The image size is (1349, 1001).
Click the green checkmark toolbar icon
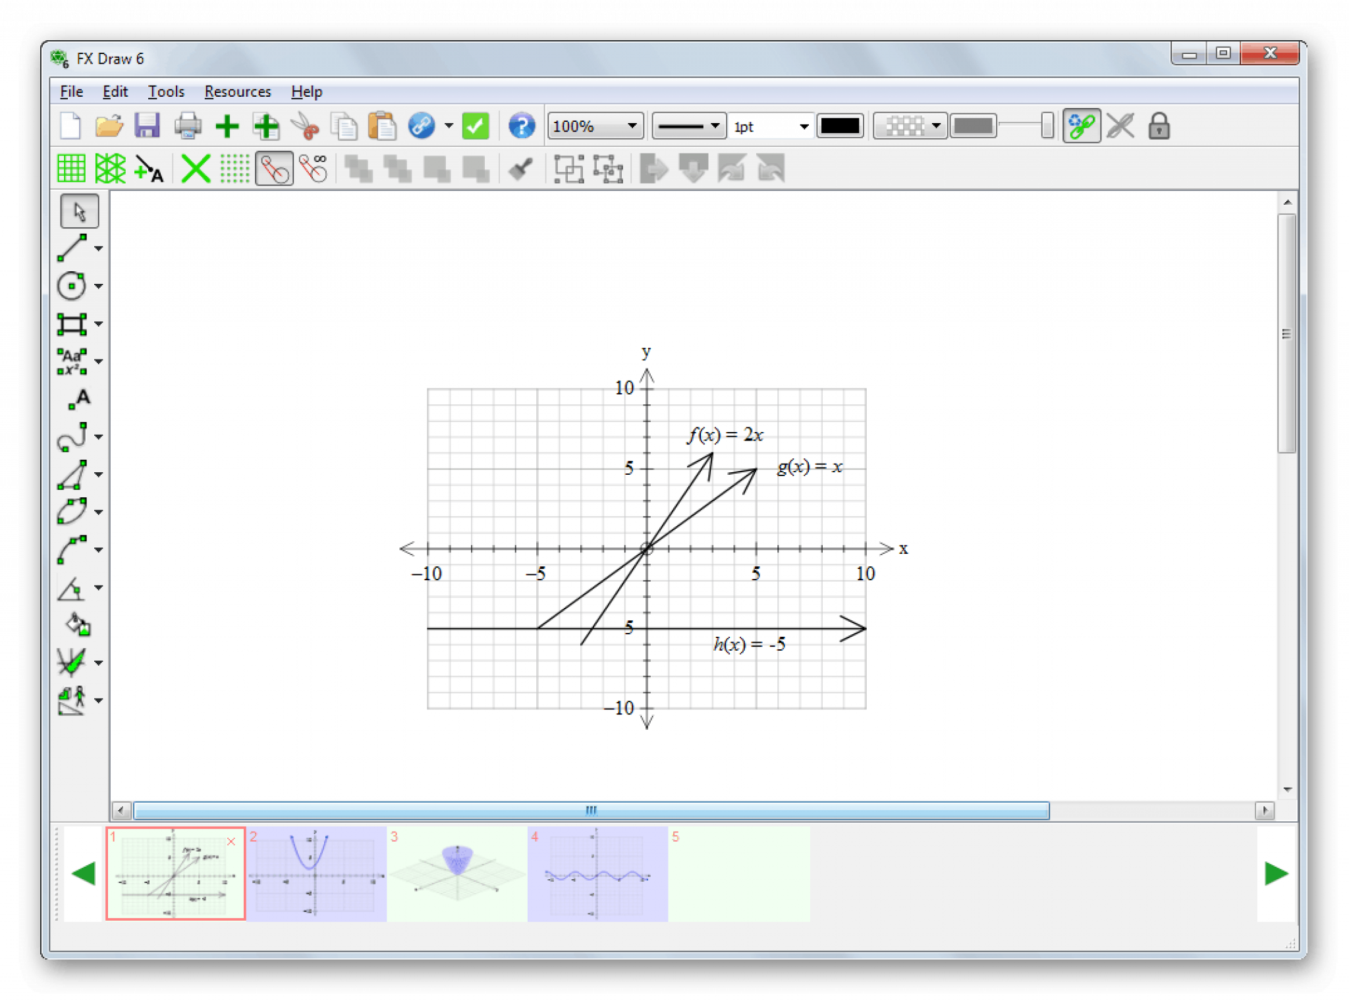pyautogui.click(x=476, y=126)
